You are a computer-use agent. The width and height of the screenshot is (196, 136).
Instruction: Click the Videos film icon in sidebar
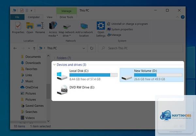click(x=22, y=118)
